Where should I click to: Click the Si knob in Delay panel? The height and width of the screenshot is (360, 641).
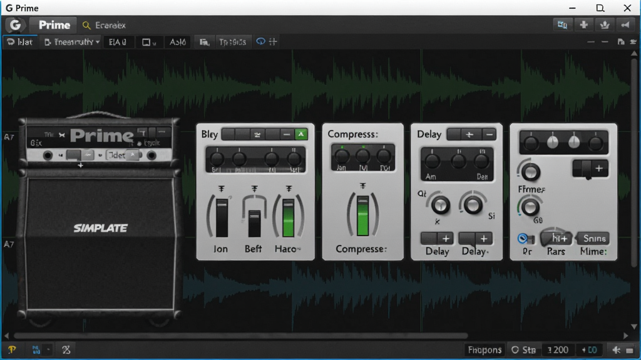click(473, 205)
